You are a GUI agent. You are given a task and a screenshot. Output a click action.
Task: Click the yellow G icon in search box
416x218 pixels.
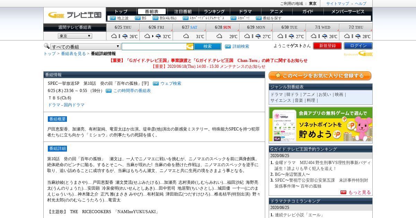(190, 46)
